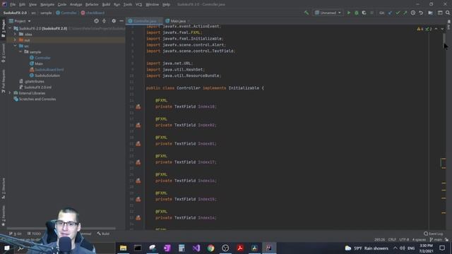Click the Search Everywhere magnifier icon
452x254 pixels.
coord(448,13)
